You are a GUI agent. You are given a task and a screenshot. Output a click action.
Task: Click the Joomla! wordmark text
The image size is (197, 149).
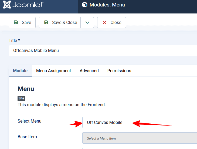click(28, 5)
